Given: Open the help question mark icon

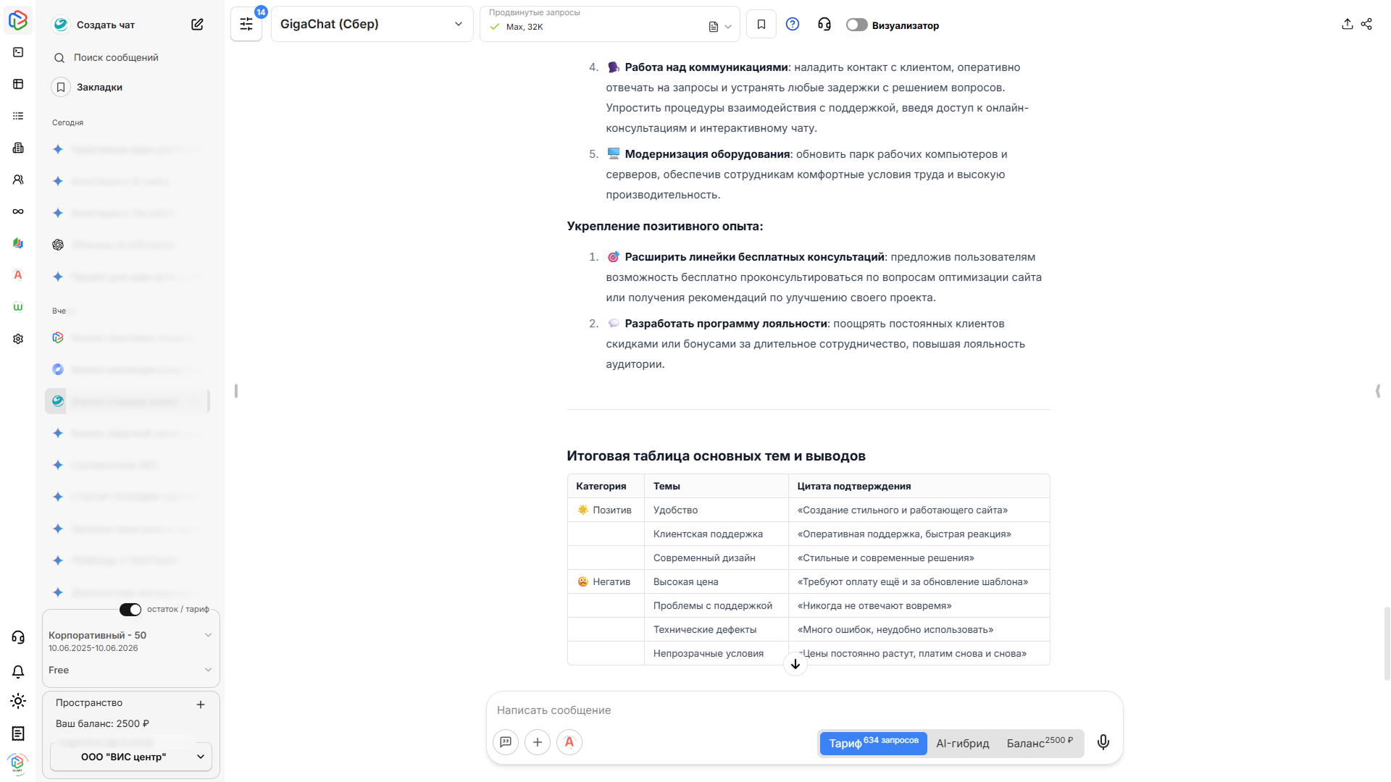Looking at the screenshot, I should coord(793,24).
